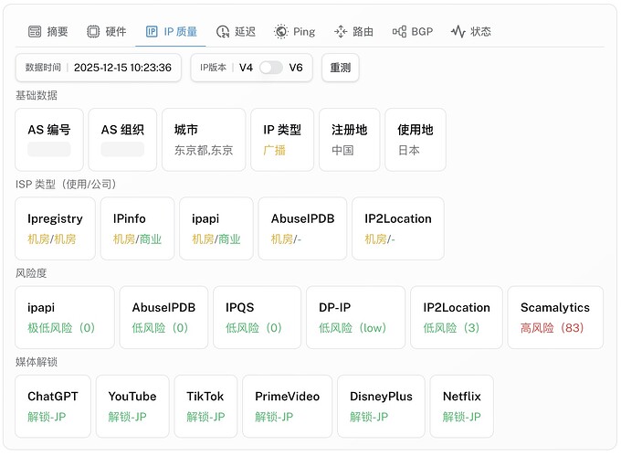Click the BGP network icon
The image size is (621, 456).
tap(399, 31)
